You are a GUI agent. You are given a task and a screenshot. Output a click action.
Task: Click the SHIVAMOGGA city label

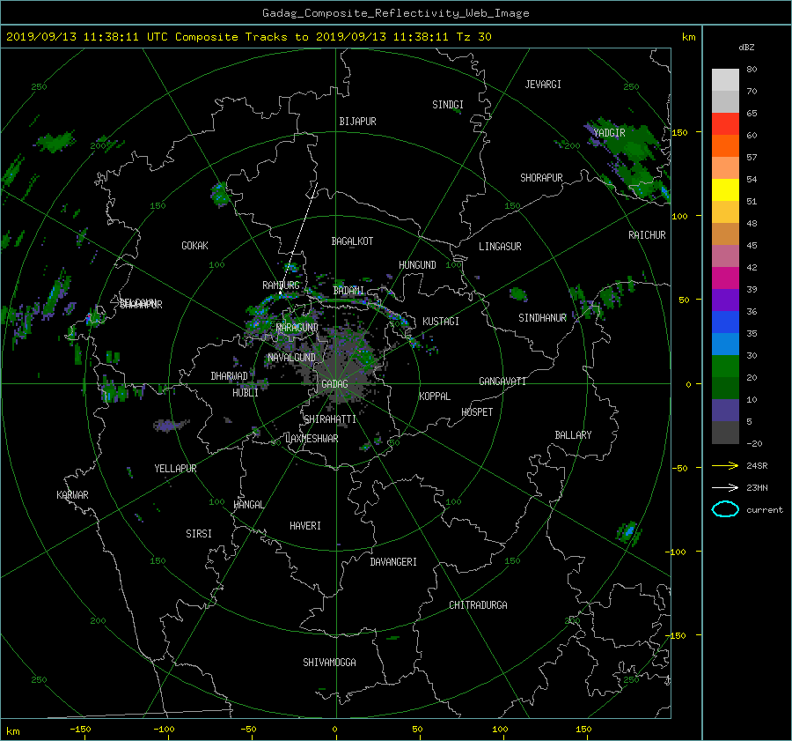pyautogui.click(x=329, y=662)
